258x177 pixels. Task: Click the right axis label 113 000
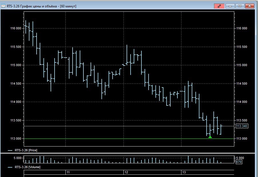[x=242, y=139]
